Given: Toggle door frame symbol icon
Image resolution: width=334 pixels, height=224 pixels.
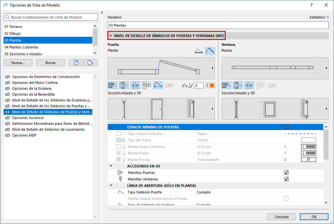Looking at the screenshot, I should pyautogui.click(x=124, y=86).
